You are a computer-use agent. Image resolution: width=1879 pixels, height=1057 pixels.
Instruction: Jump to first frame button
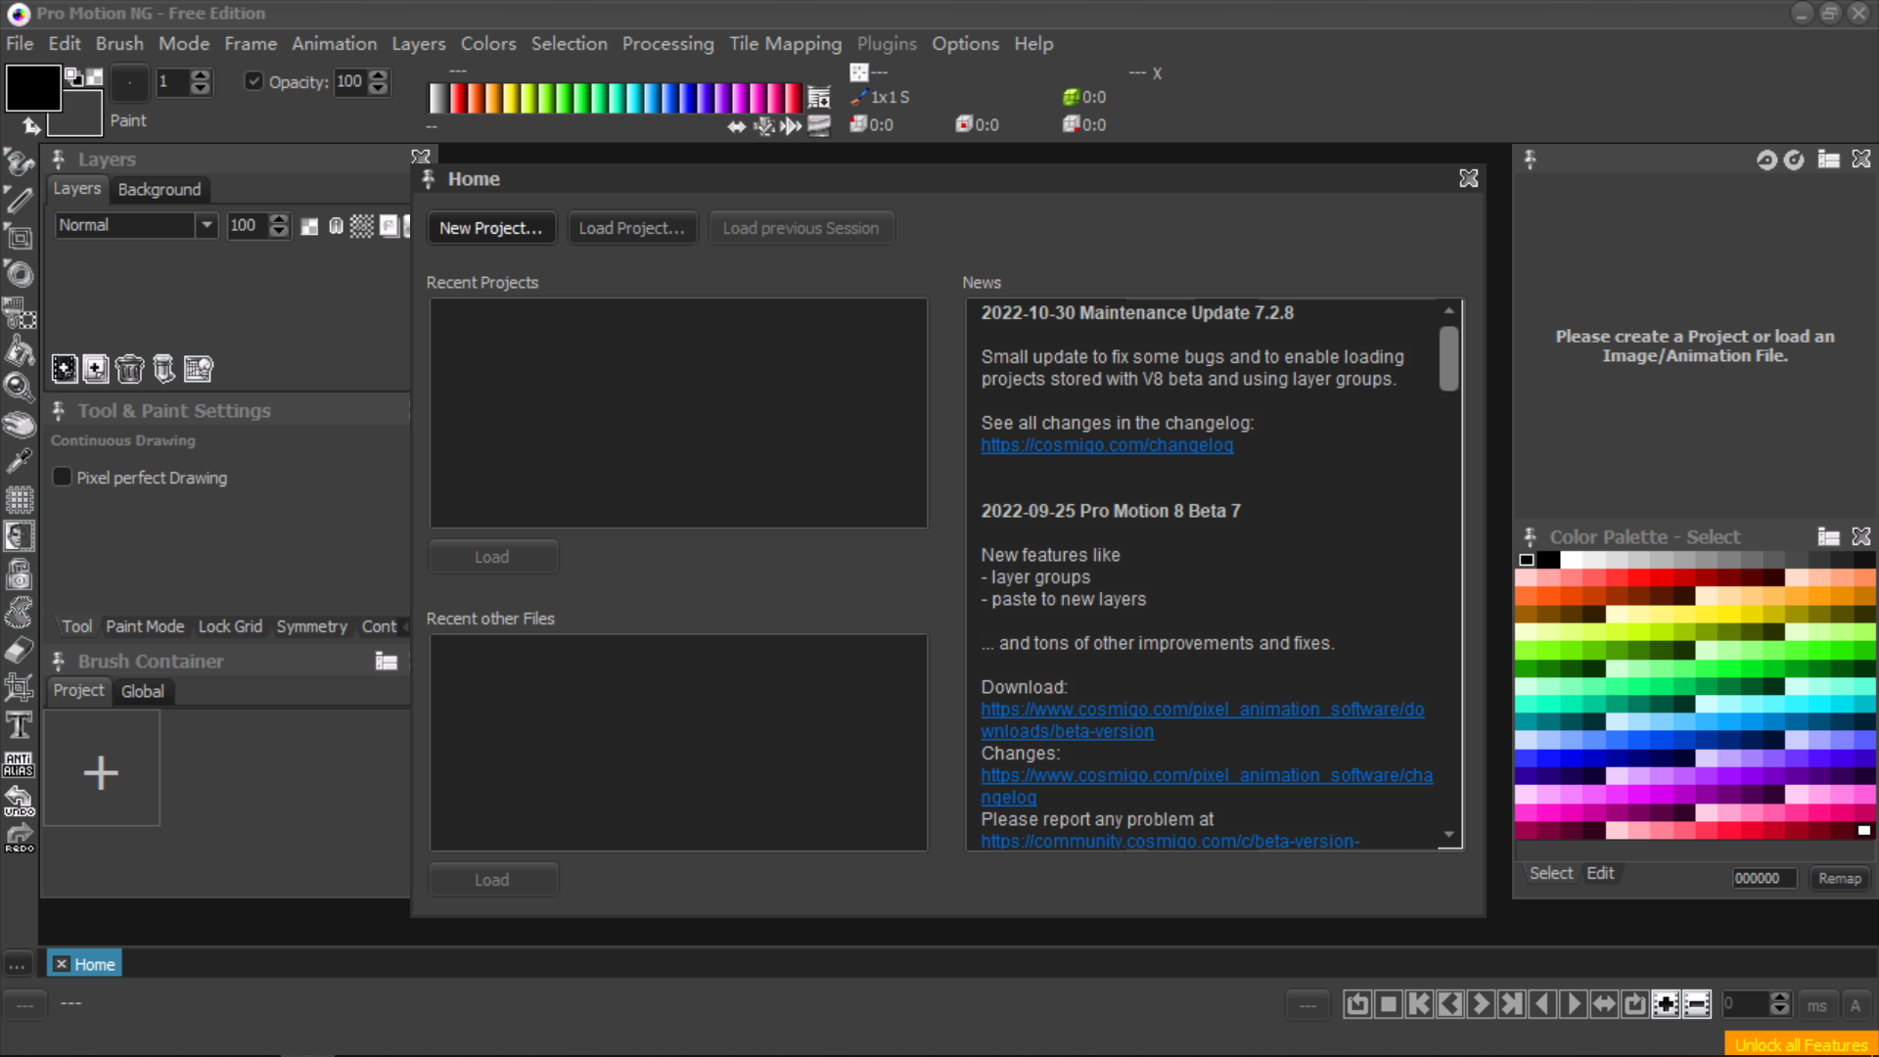click(1420, 1004)
